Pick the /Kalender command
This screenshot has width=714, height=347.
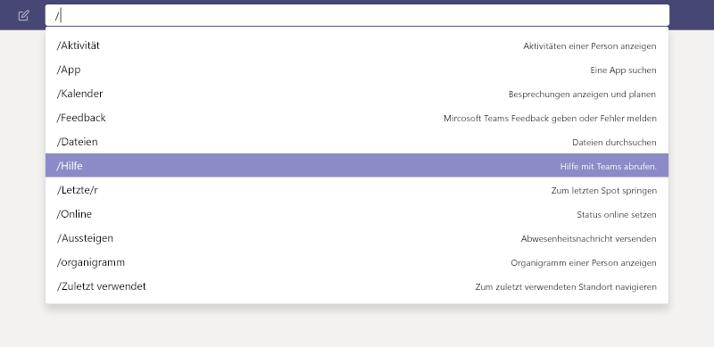tap(357, 94)
